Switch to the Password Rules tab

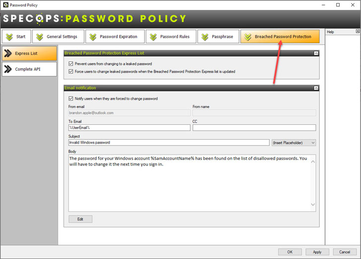pyautogui.click(x=171, y=37)
